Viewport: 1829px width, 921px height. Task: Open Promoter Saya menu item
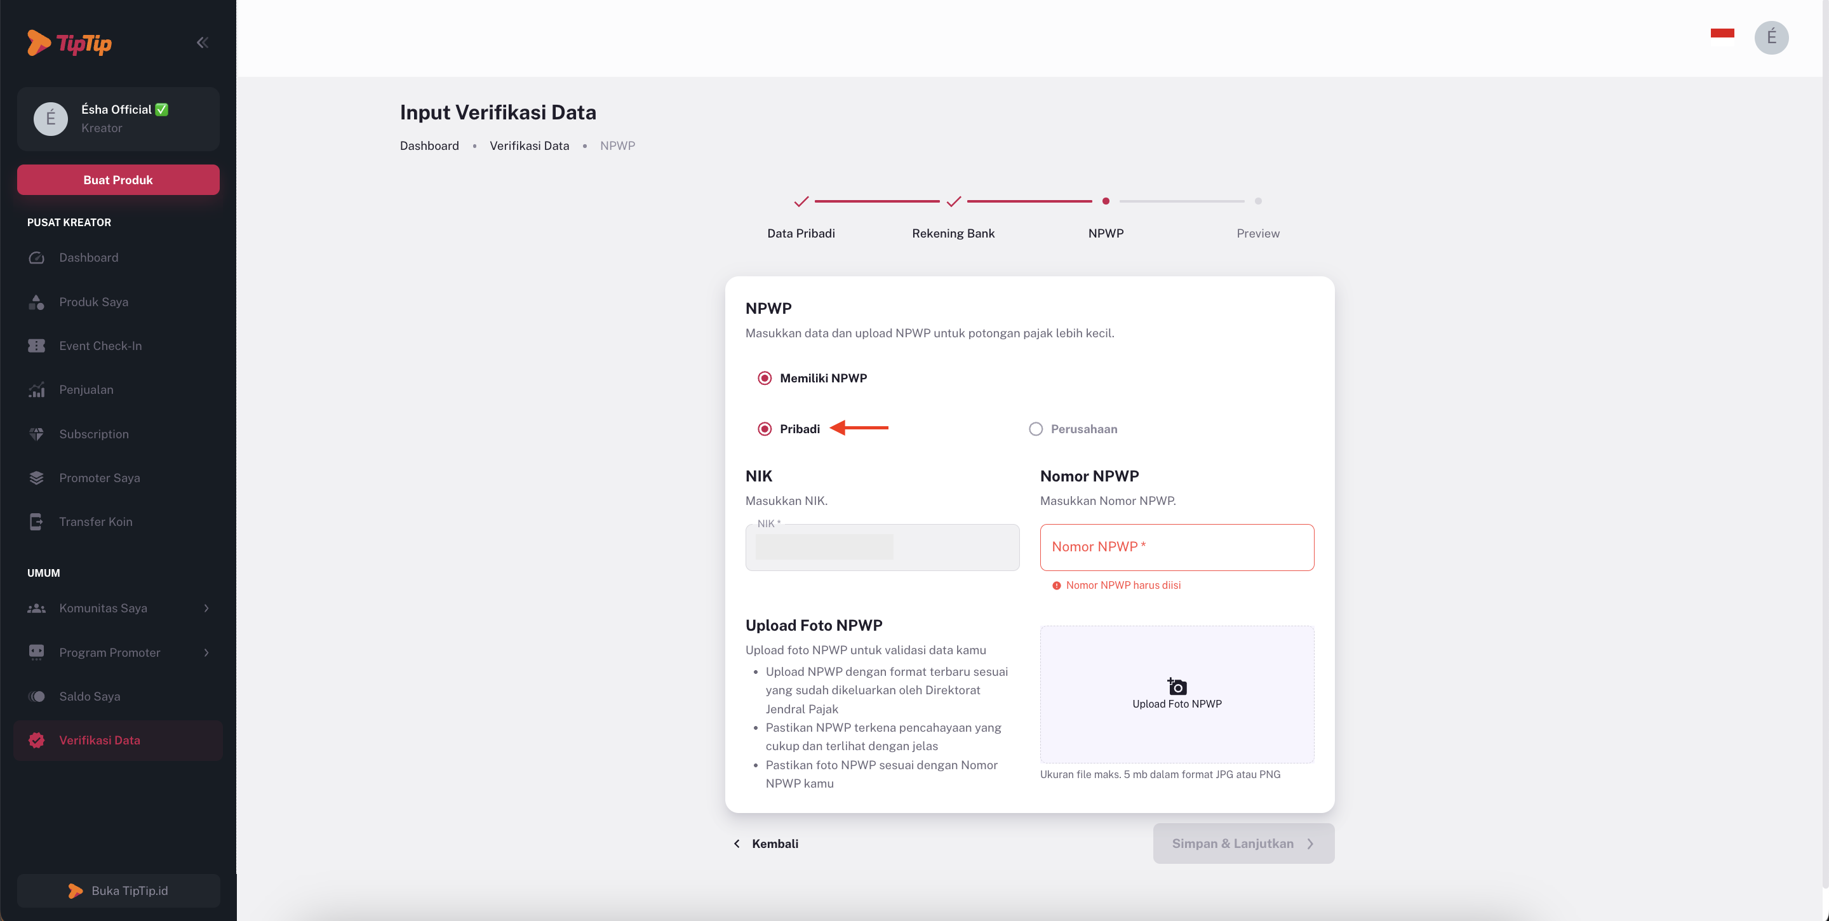(x=100, y=478)
